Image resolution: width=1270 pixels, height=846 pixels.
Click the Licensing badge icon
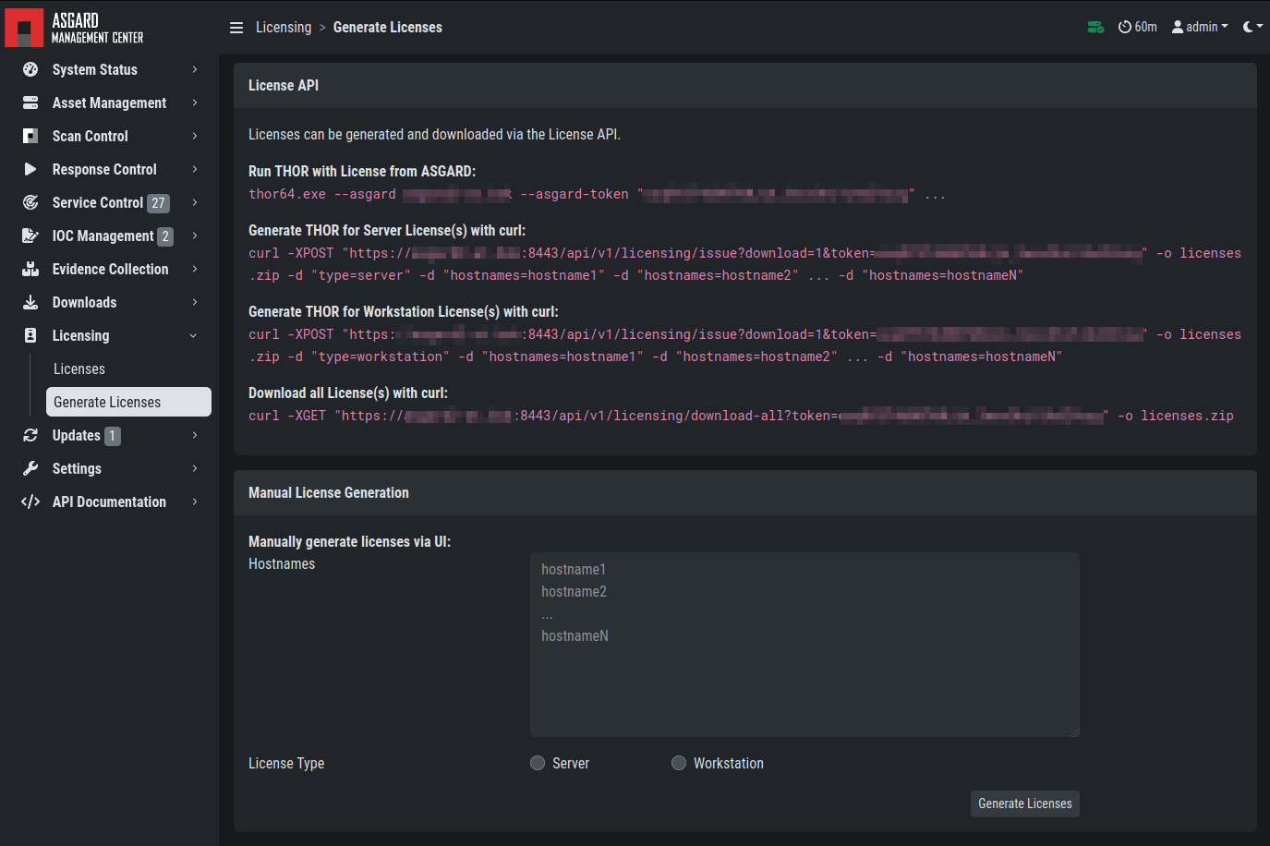click(30, 335)
